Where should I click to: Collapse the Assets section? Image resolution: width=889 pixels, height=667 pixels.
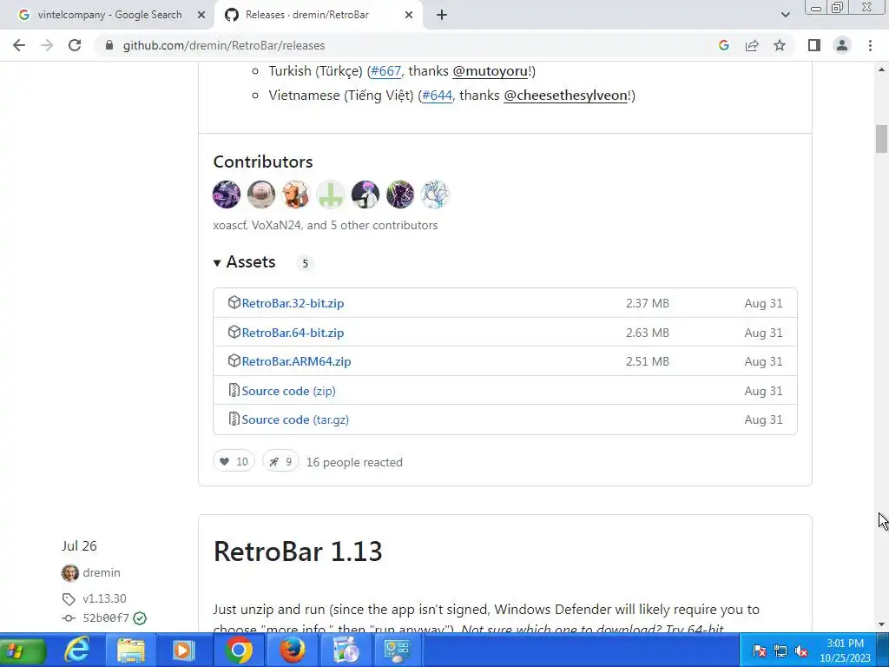click(244, 262)
